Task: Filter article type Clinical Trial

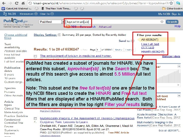Action: [x=12, y=109]
